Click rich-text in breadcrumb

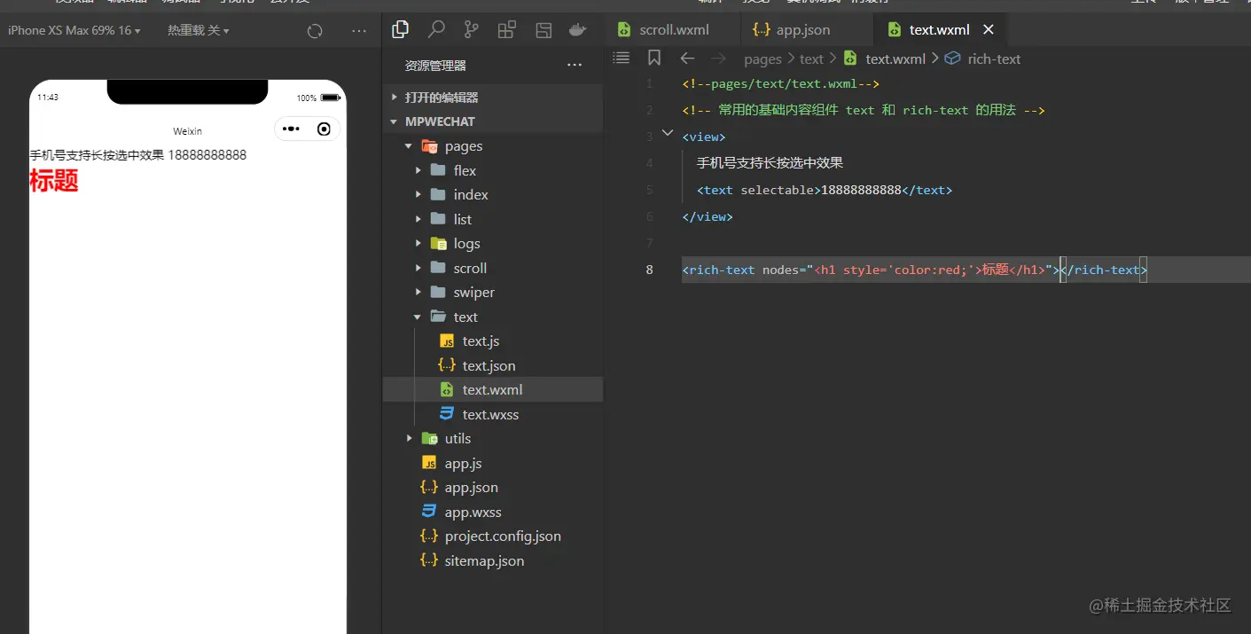994,59
